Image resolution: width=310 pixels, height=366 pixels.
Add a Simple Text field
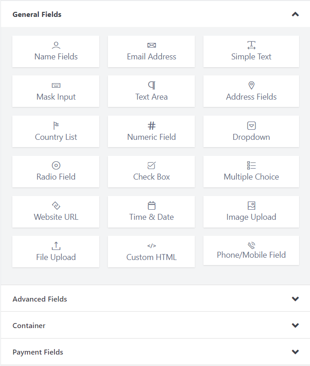click(251, 52)
